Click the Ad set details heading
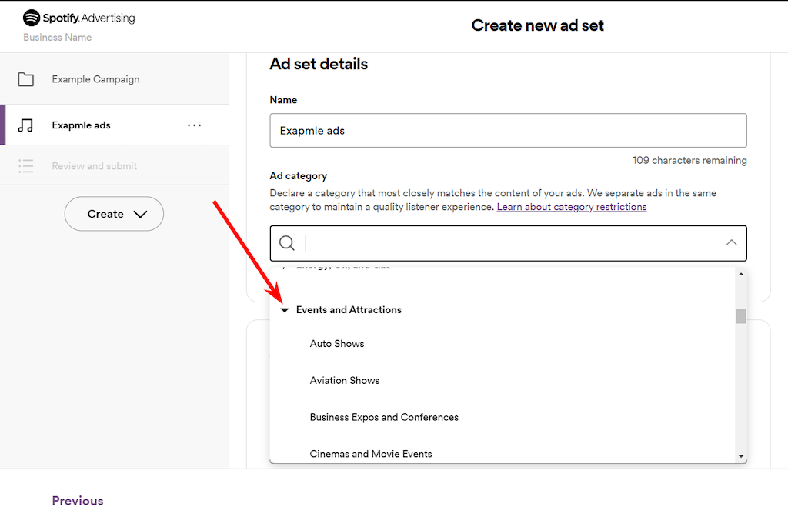 click(x=319, y=64)
